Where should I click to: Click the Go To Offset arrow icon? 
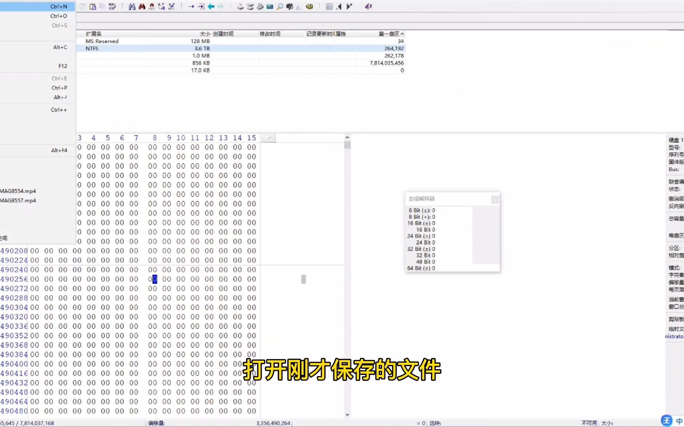pyautogui.click(x=191, y=6)
